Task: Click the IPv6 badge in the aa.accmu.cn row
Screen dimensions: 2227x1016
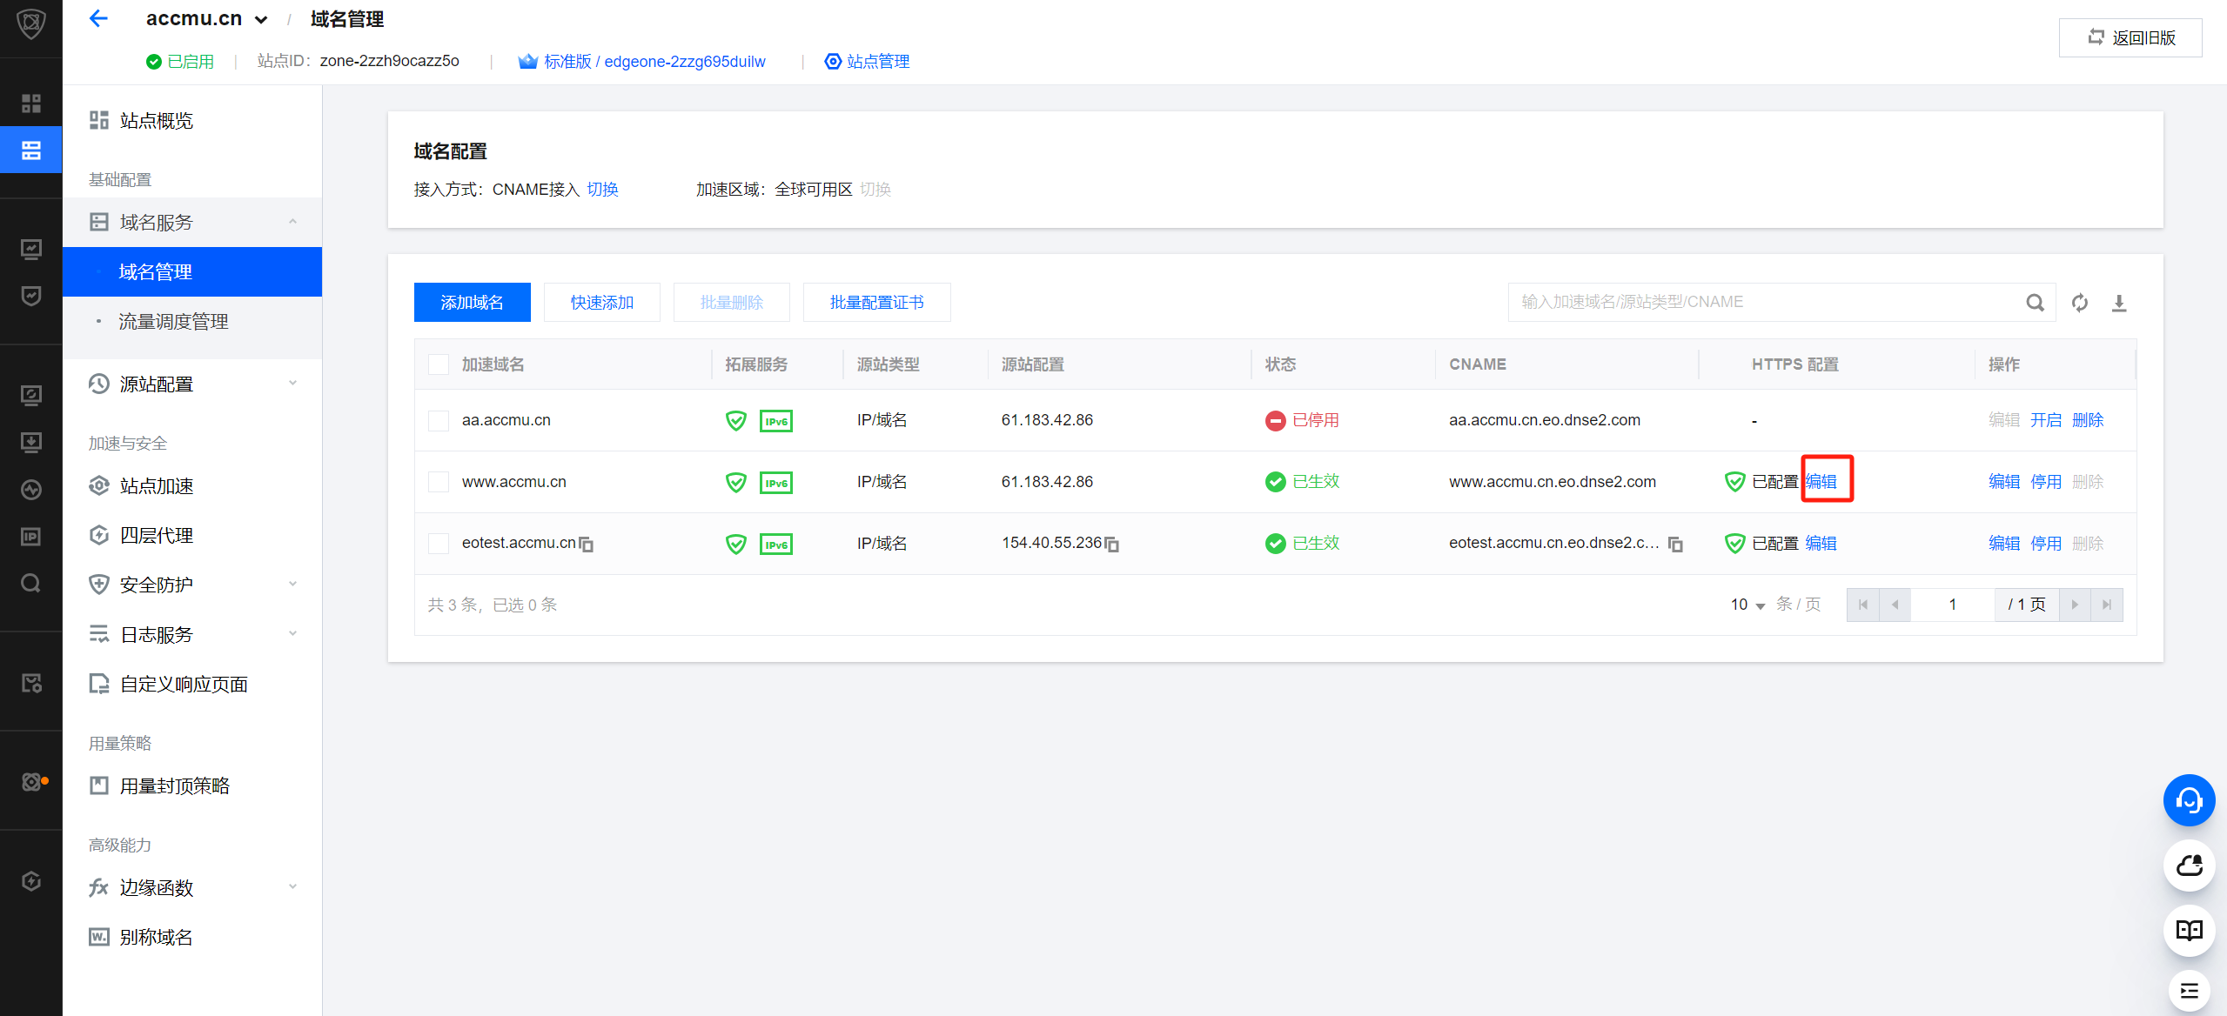Action: pos(776,421)
